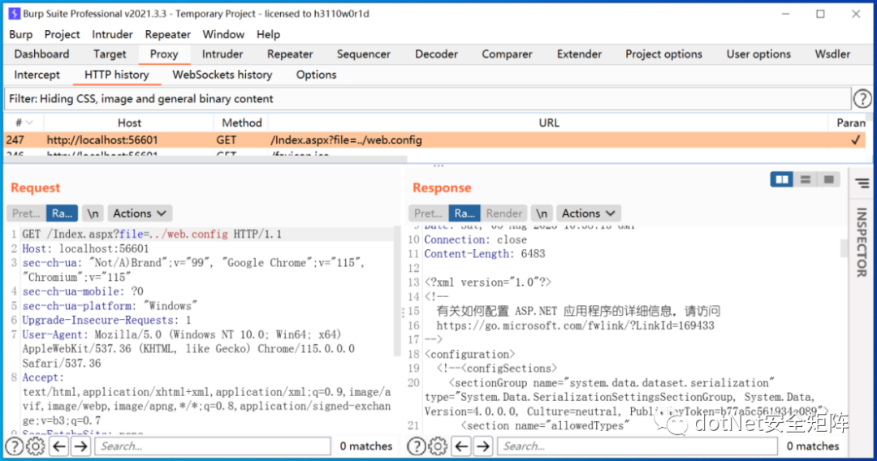Switch to the Target tab
The height and width of the screenshot is (461, 877).
110,54
